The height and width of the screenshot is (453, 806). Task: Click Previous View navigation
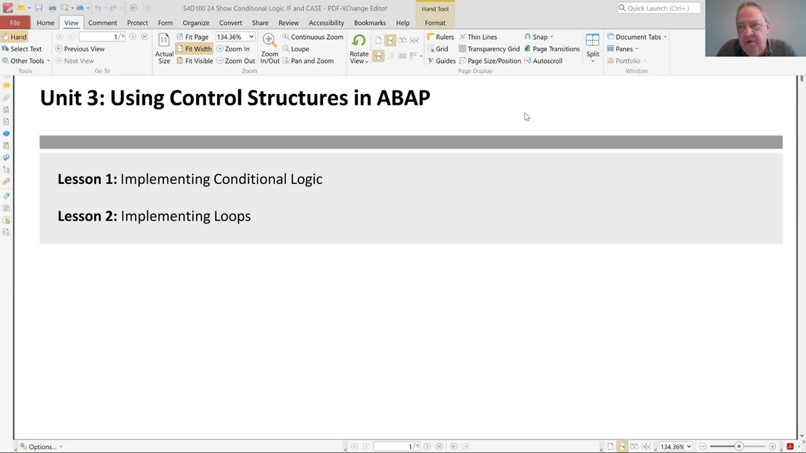tap(80, 48)
